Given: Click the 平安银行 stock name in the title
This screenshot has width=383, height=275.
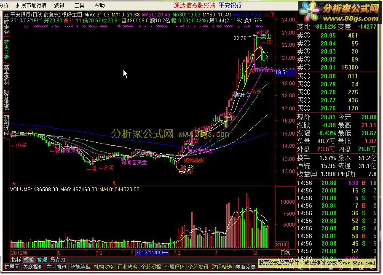Looking at the screenshot, I should click(20, 15).
